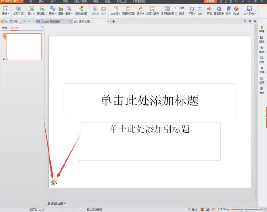Open the 形状 shapes dropdown
Viewport: 267px width, 212px height.
click(x=52, y=14)
